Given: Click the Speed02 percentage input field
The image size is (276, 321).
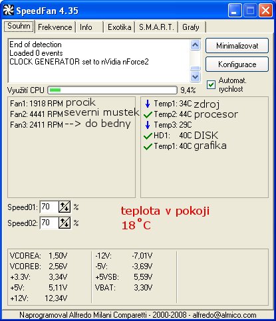Looking at the screenshot, I should pyautogui.click(x=49, y=223).
